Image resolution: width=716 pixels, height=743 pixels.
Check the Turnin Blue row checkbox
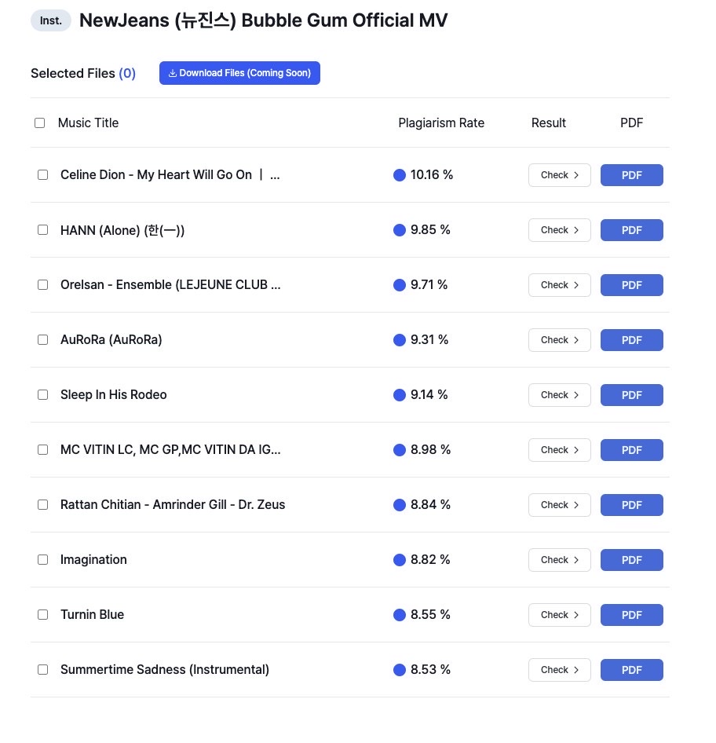tap(43, 615)
